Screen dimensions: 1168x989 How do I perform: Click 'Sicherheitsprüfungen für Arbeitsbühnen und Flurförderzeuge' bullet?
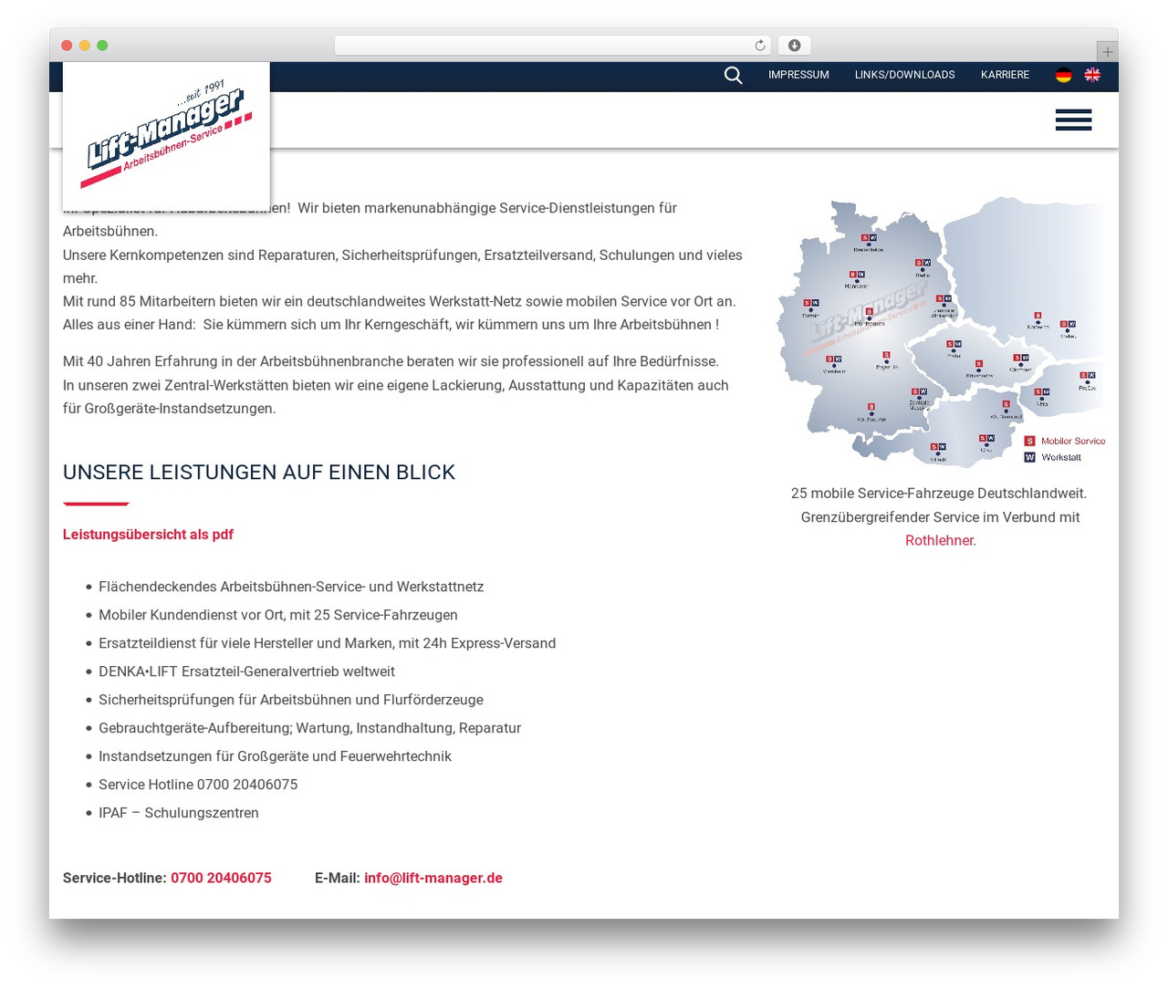click(291, 700)
